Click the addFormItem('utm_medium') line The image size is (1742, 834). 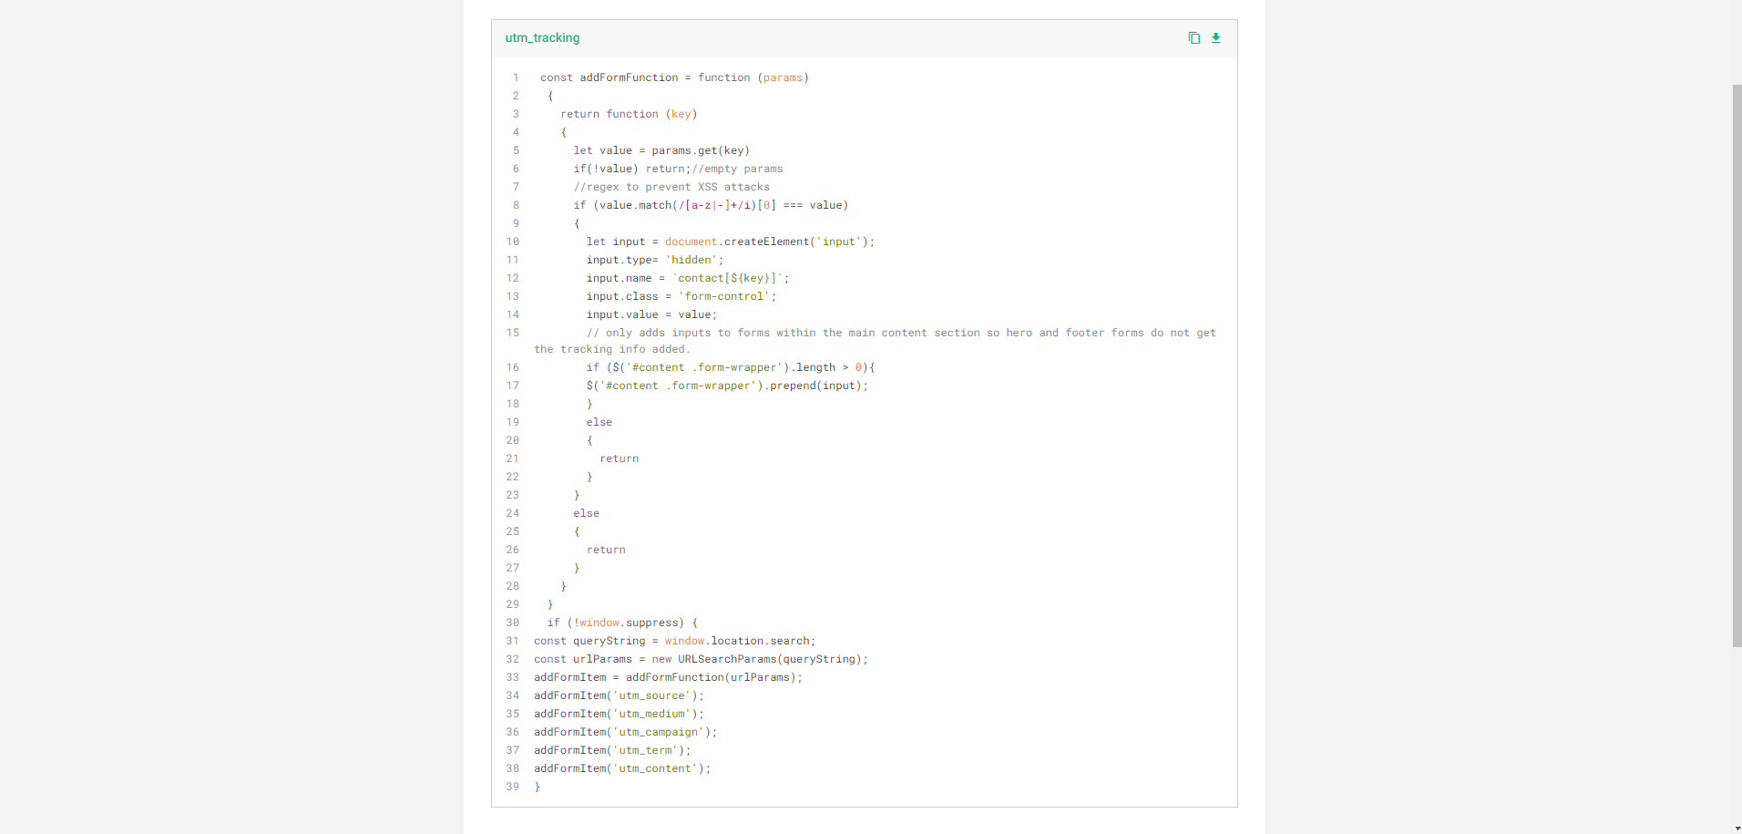[619, 714]
